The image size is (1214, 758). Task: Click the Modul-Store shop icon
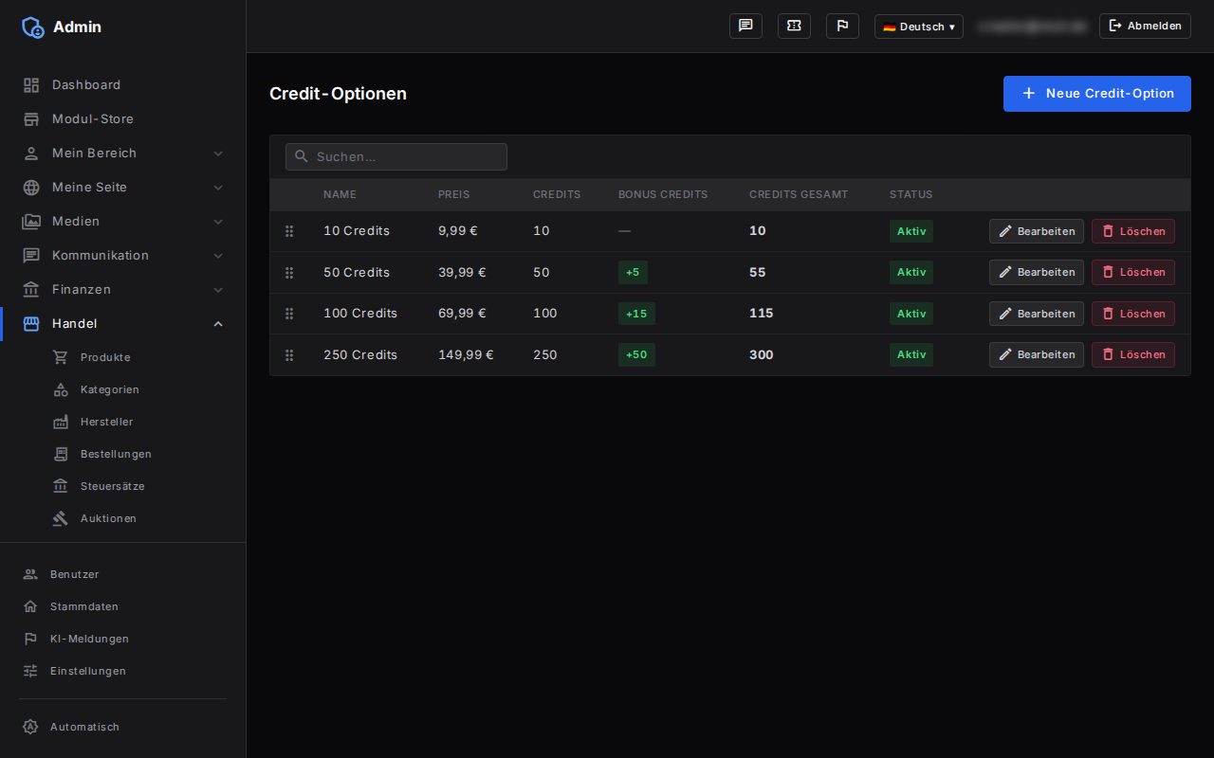[31, 119]
